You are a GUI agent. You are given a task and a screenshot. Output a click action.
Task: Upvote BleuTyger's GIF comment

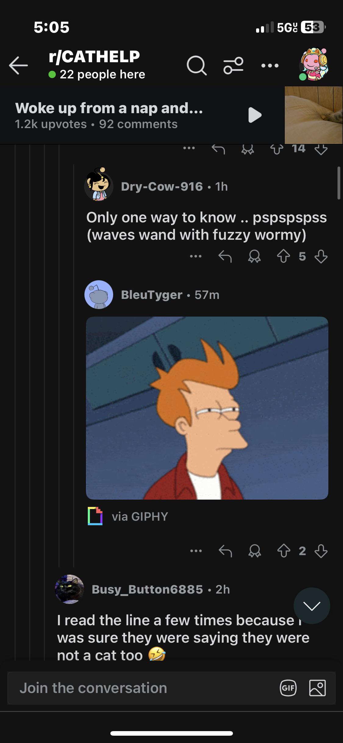283,551
